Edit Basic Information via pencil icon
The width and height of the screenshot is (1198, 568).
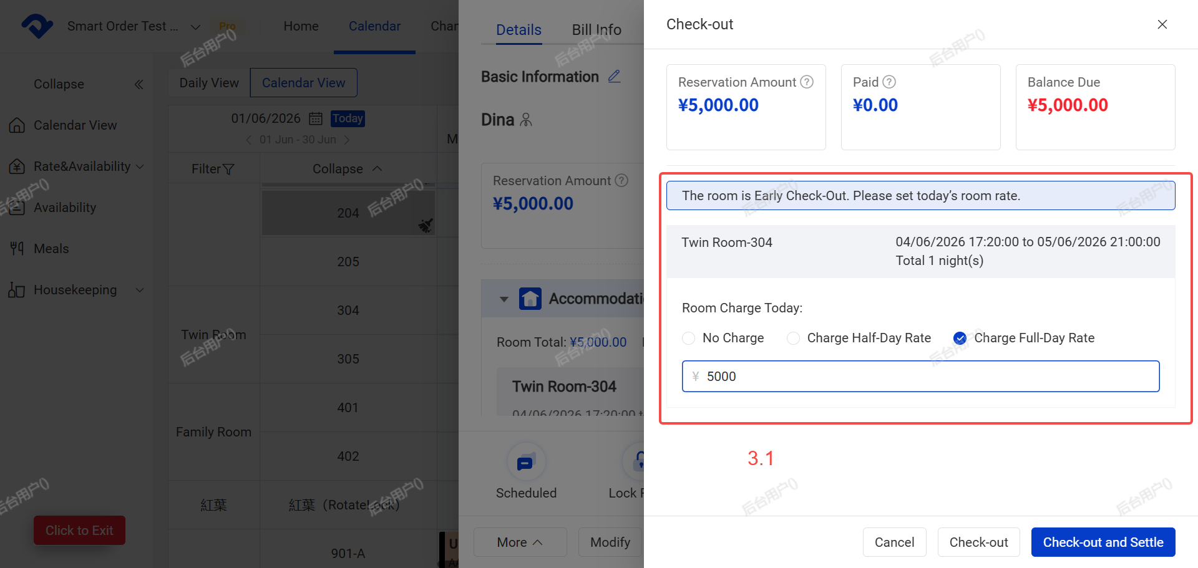click(615, 76)
